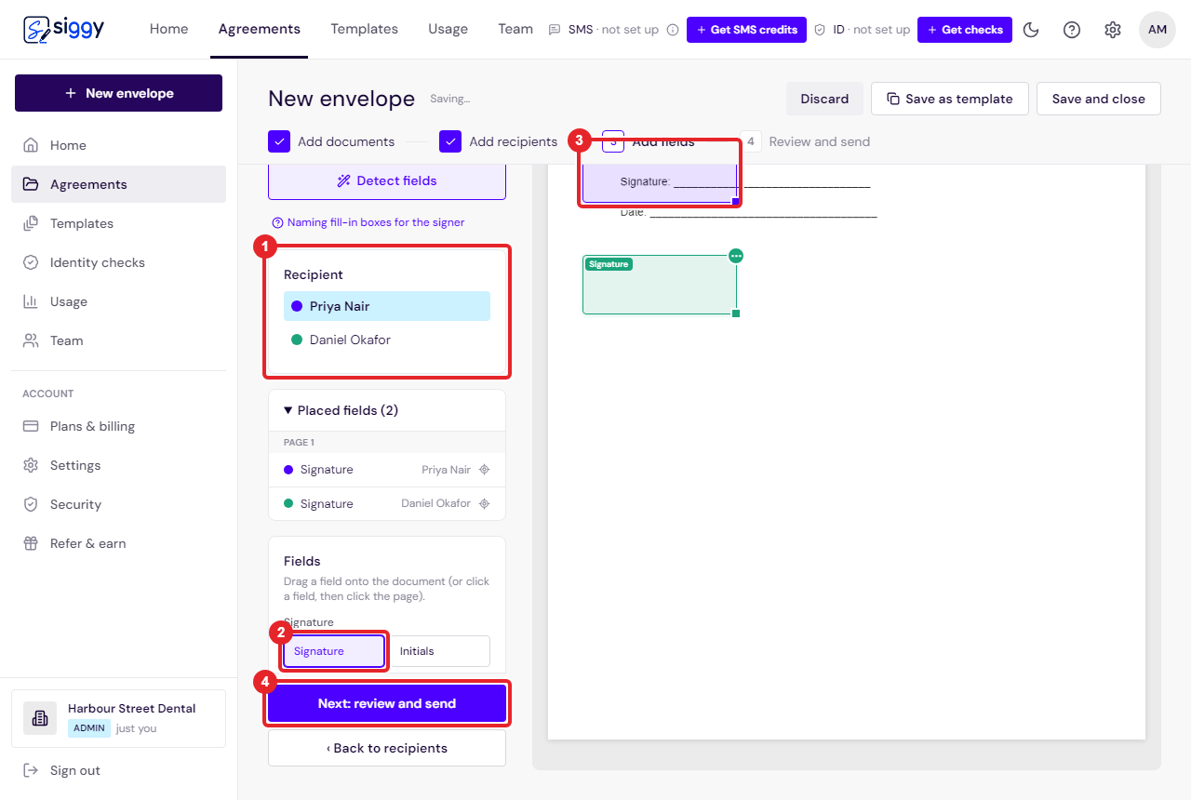
Task: Collapse the Placed fields section
Action: click(x=387, y=410)
